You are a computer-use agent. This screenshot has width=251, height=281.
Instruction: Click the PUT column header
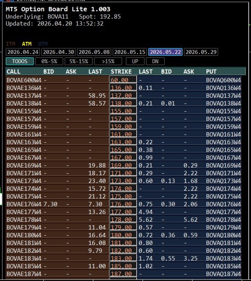pos(211,71)
